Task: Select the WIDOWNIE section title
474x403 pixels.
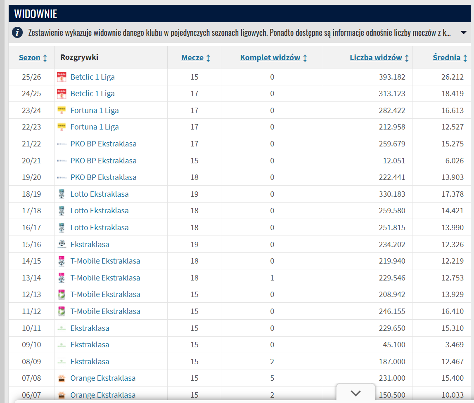Action: (x=36, y=14)
